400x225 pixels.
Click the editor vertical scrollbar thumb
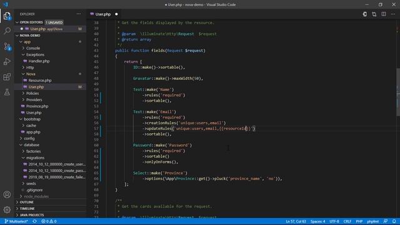pos(397,92)
